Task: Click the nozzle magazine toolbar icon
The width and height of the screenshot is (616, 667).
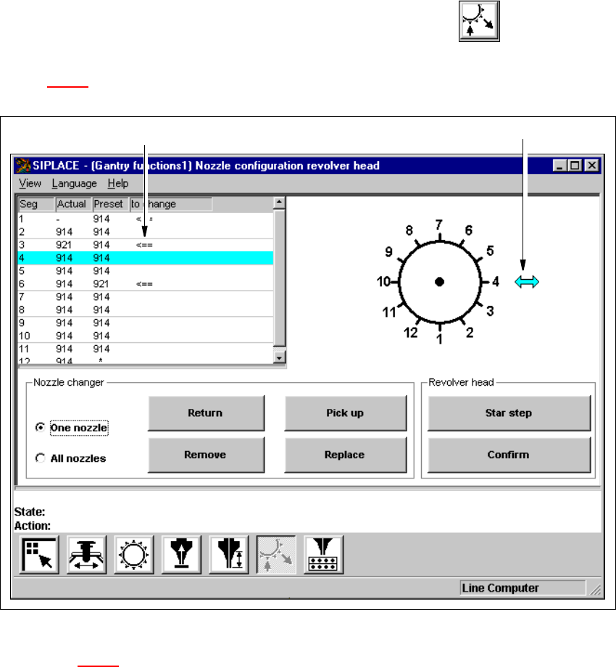Action: 323,555
